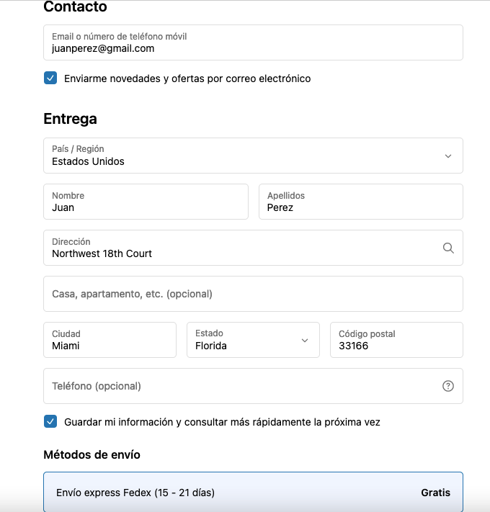
Task: Focus the Ciudad field with Miami
Action: (x=110, y=340)
